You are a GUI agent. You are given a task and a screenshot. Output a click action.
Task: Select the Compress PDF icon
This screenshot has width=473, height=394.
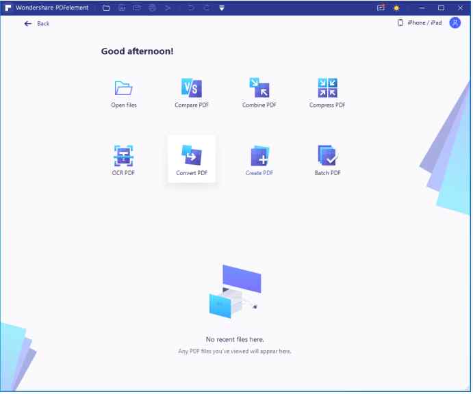[x=327, y=88]
